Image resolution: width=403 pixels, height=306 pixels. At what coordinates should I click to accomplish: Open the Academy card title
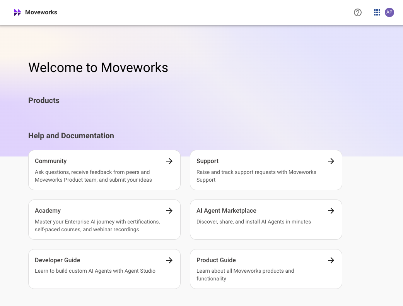(48, 211)
